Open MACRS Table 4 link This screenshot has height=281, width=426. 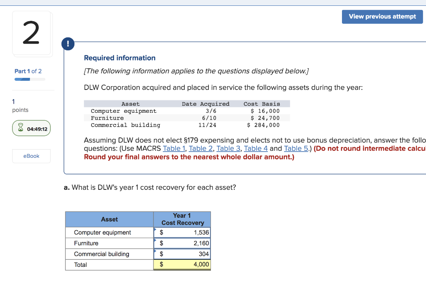pyautogui.click(x=256, y=148)
